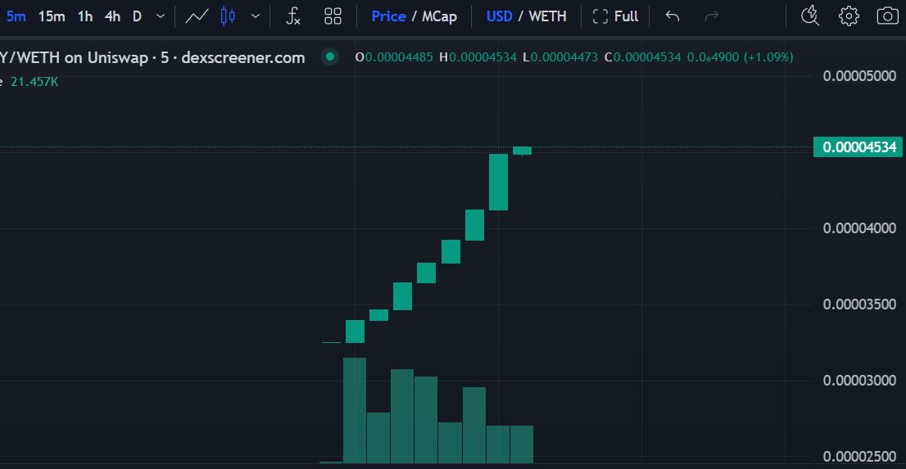Click the volume value 21.457K
Image resolution: width=906 pixels, height=469 pixels.
point(34,82)
